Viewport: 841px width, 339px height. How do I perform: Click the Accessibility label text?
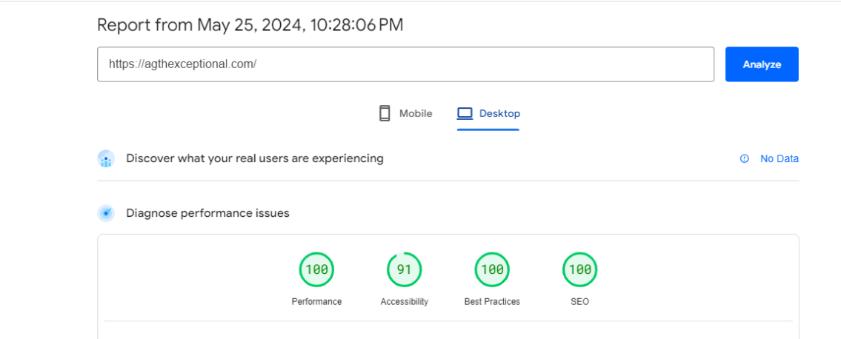pyautogui.click(x=404, y=302)
